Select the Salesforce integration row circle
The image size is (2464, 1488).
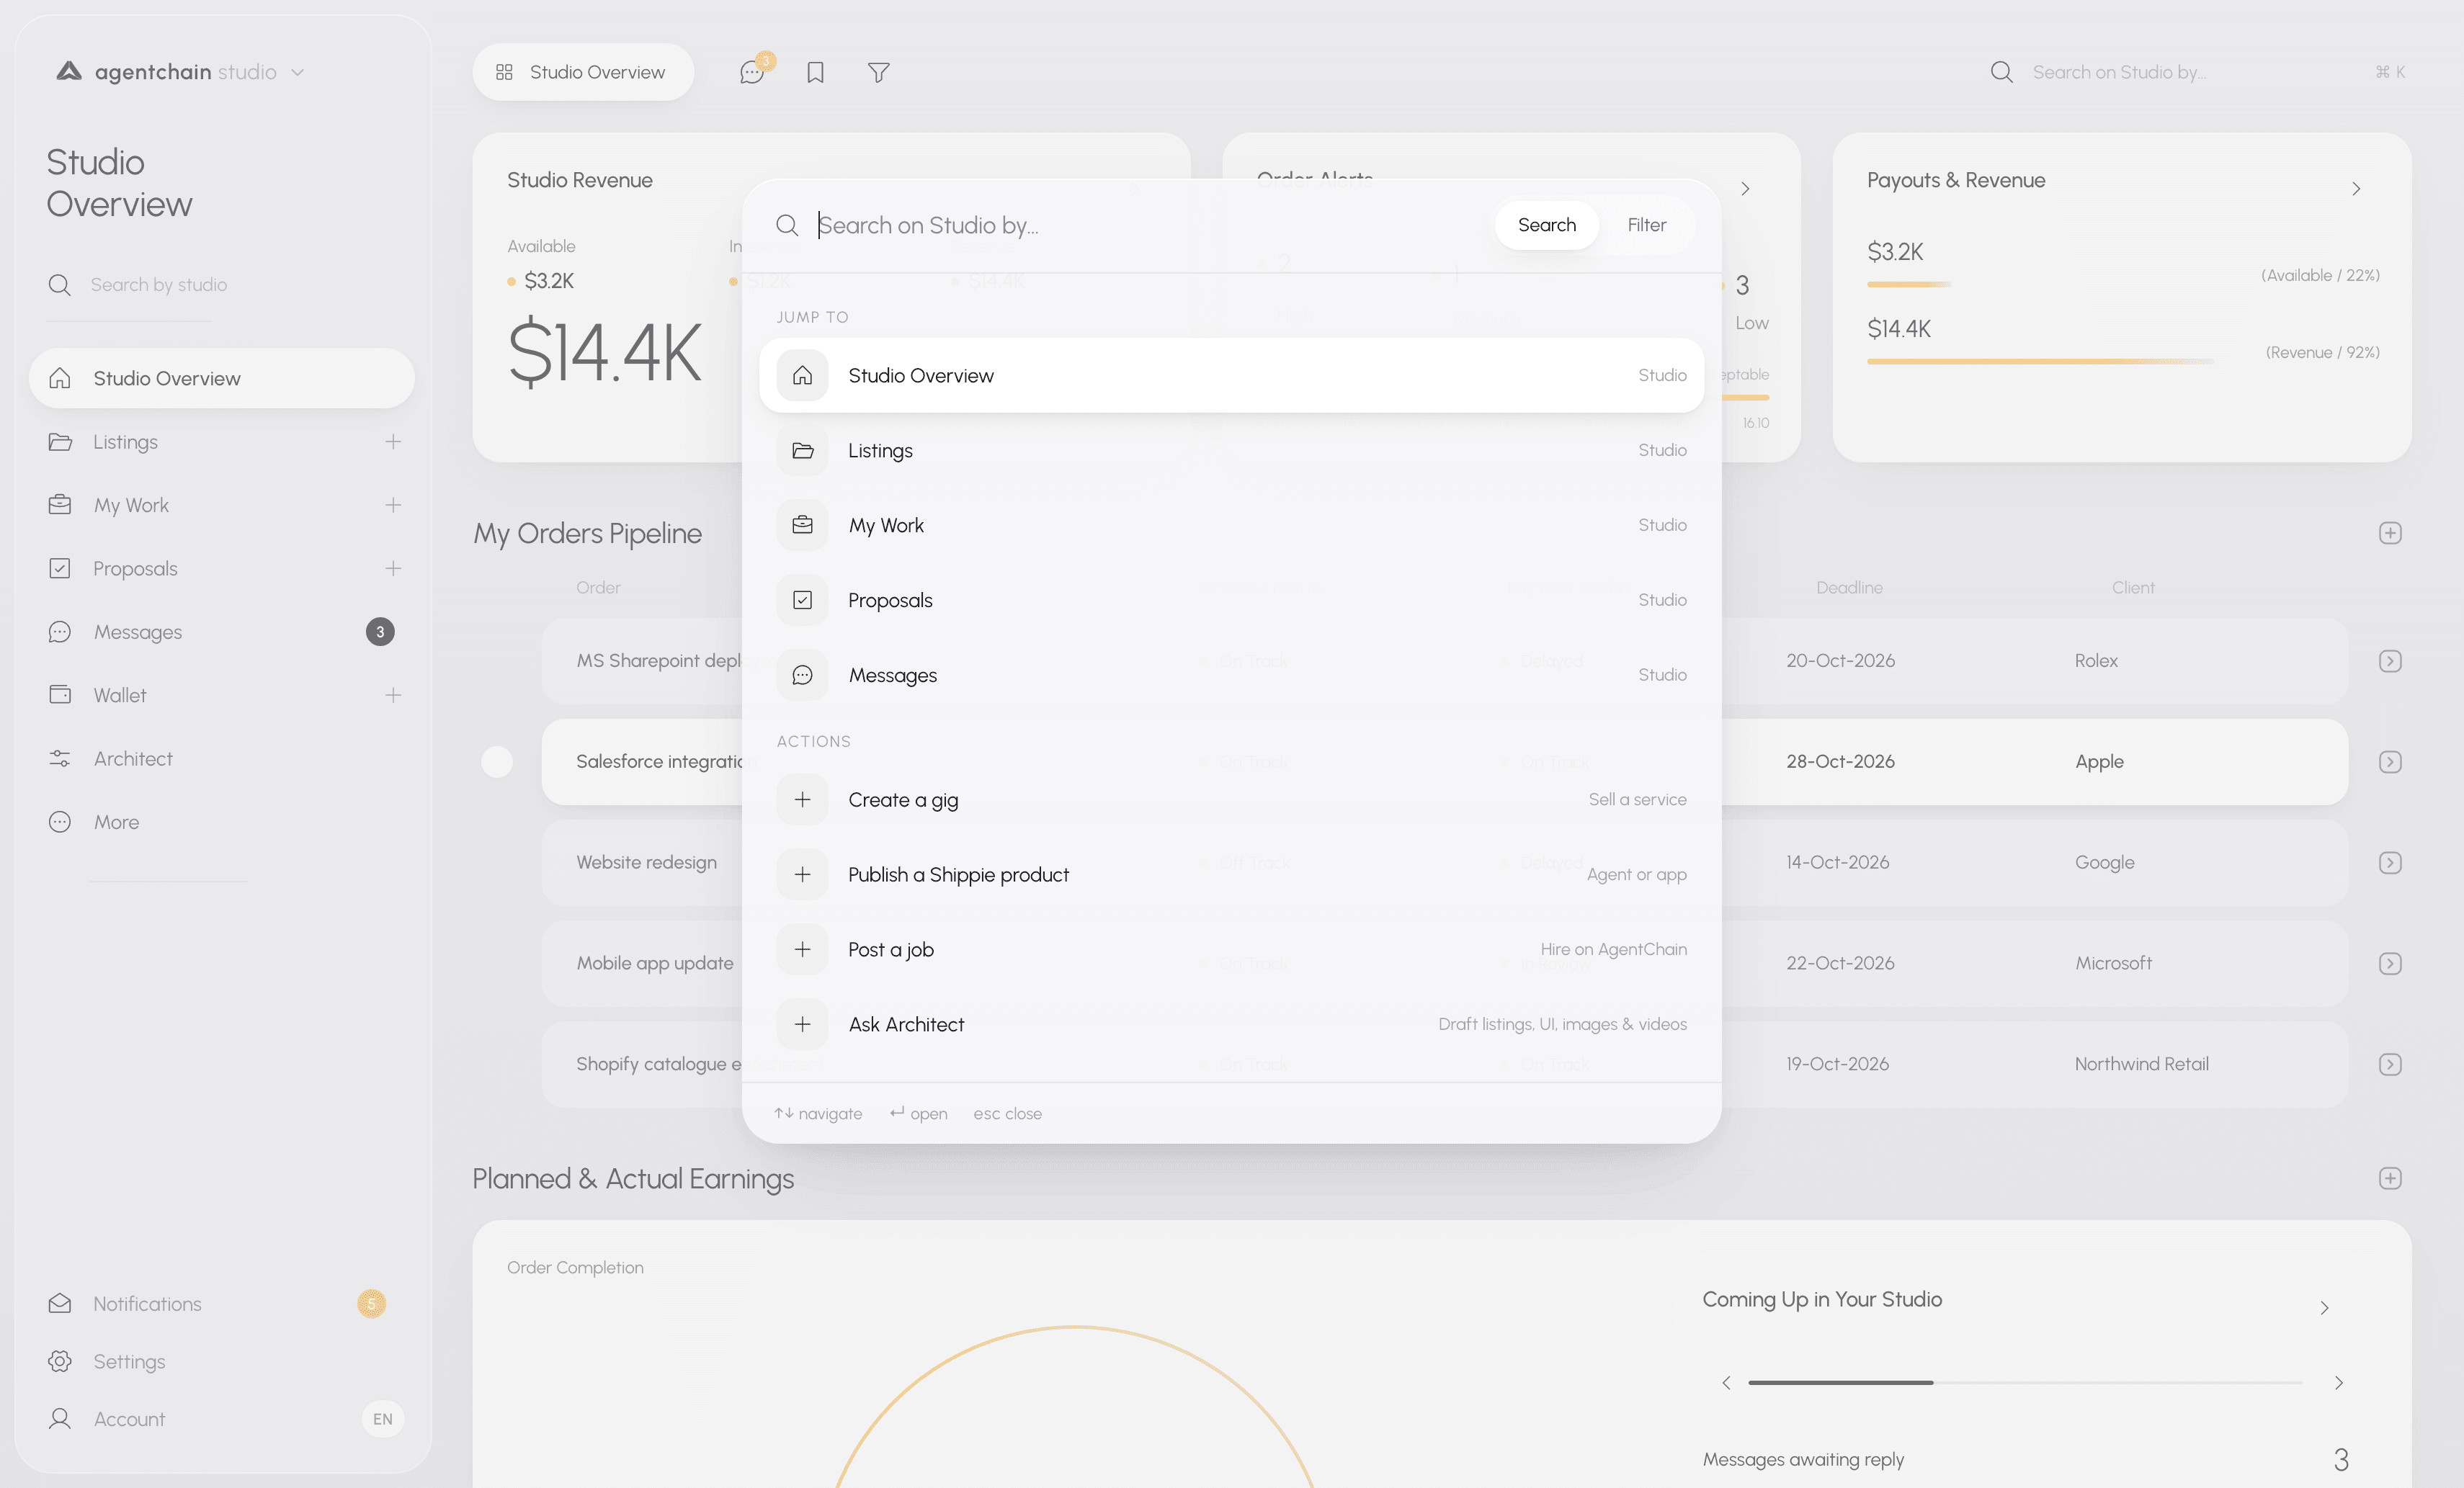tap(497, 762)
